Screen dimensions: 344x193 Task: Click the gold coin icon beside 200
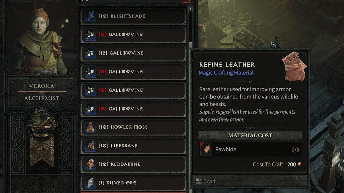(x=300, y=164)
